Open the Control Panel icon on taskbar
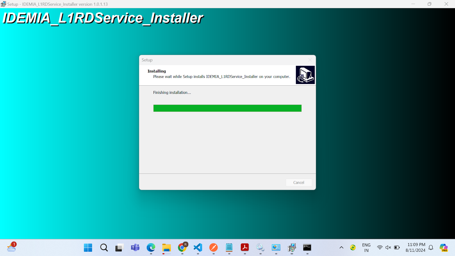The image size is (455, 256). coord(276,248)
